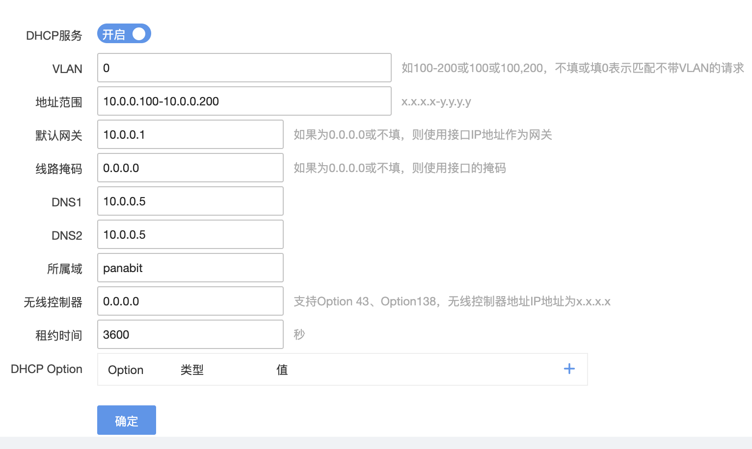Select the 默认网关 gateway input box
Screen dimensions: 752x449
tap(190, 135)
